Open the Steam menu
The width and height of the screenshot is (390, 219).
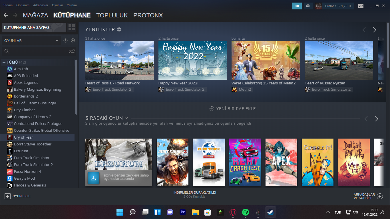click(x=8, y=5)
